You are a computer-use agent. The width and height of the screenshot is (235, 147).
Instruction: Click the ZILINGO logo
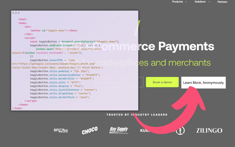point(209,131)
